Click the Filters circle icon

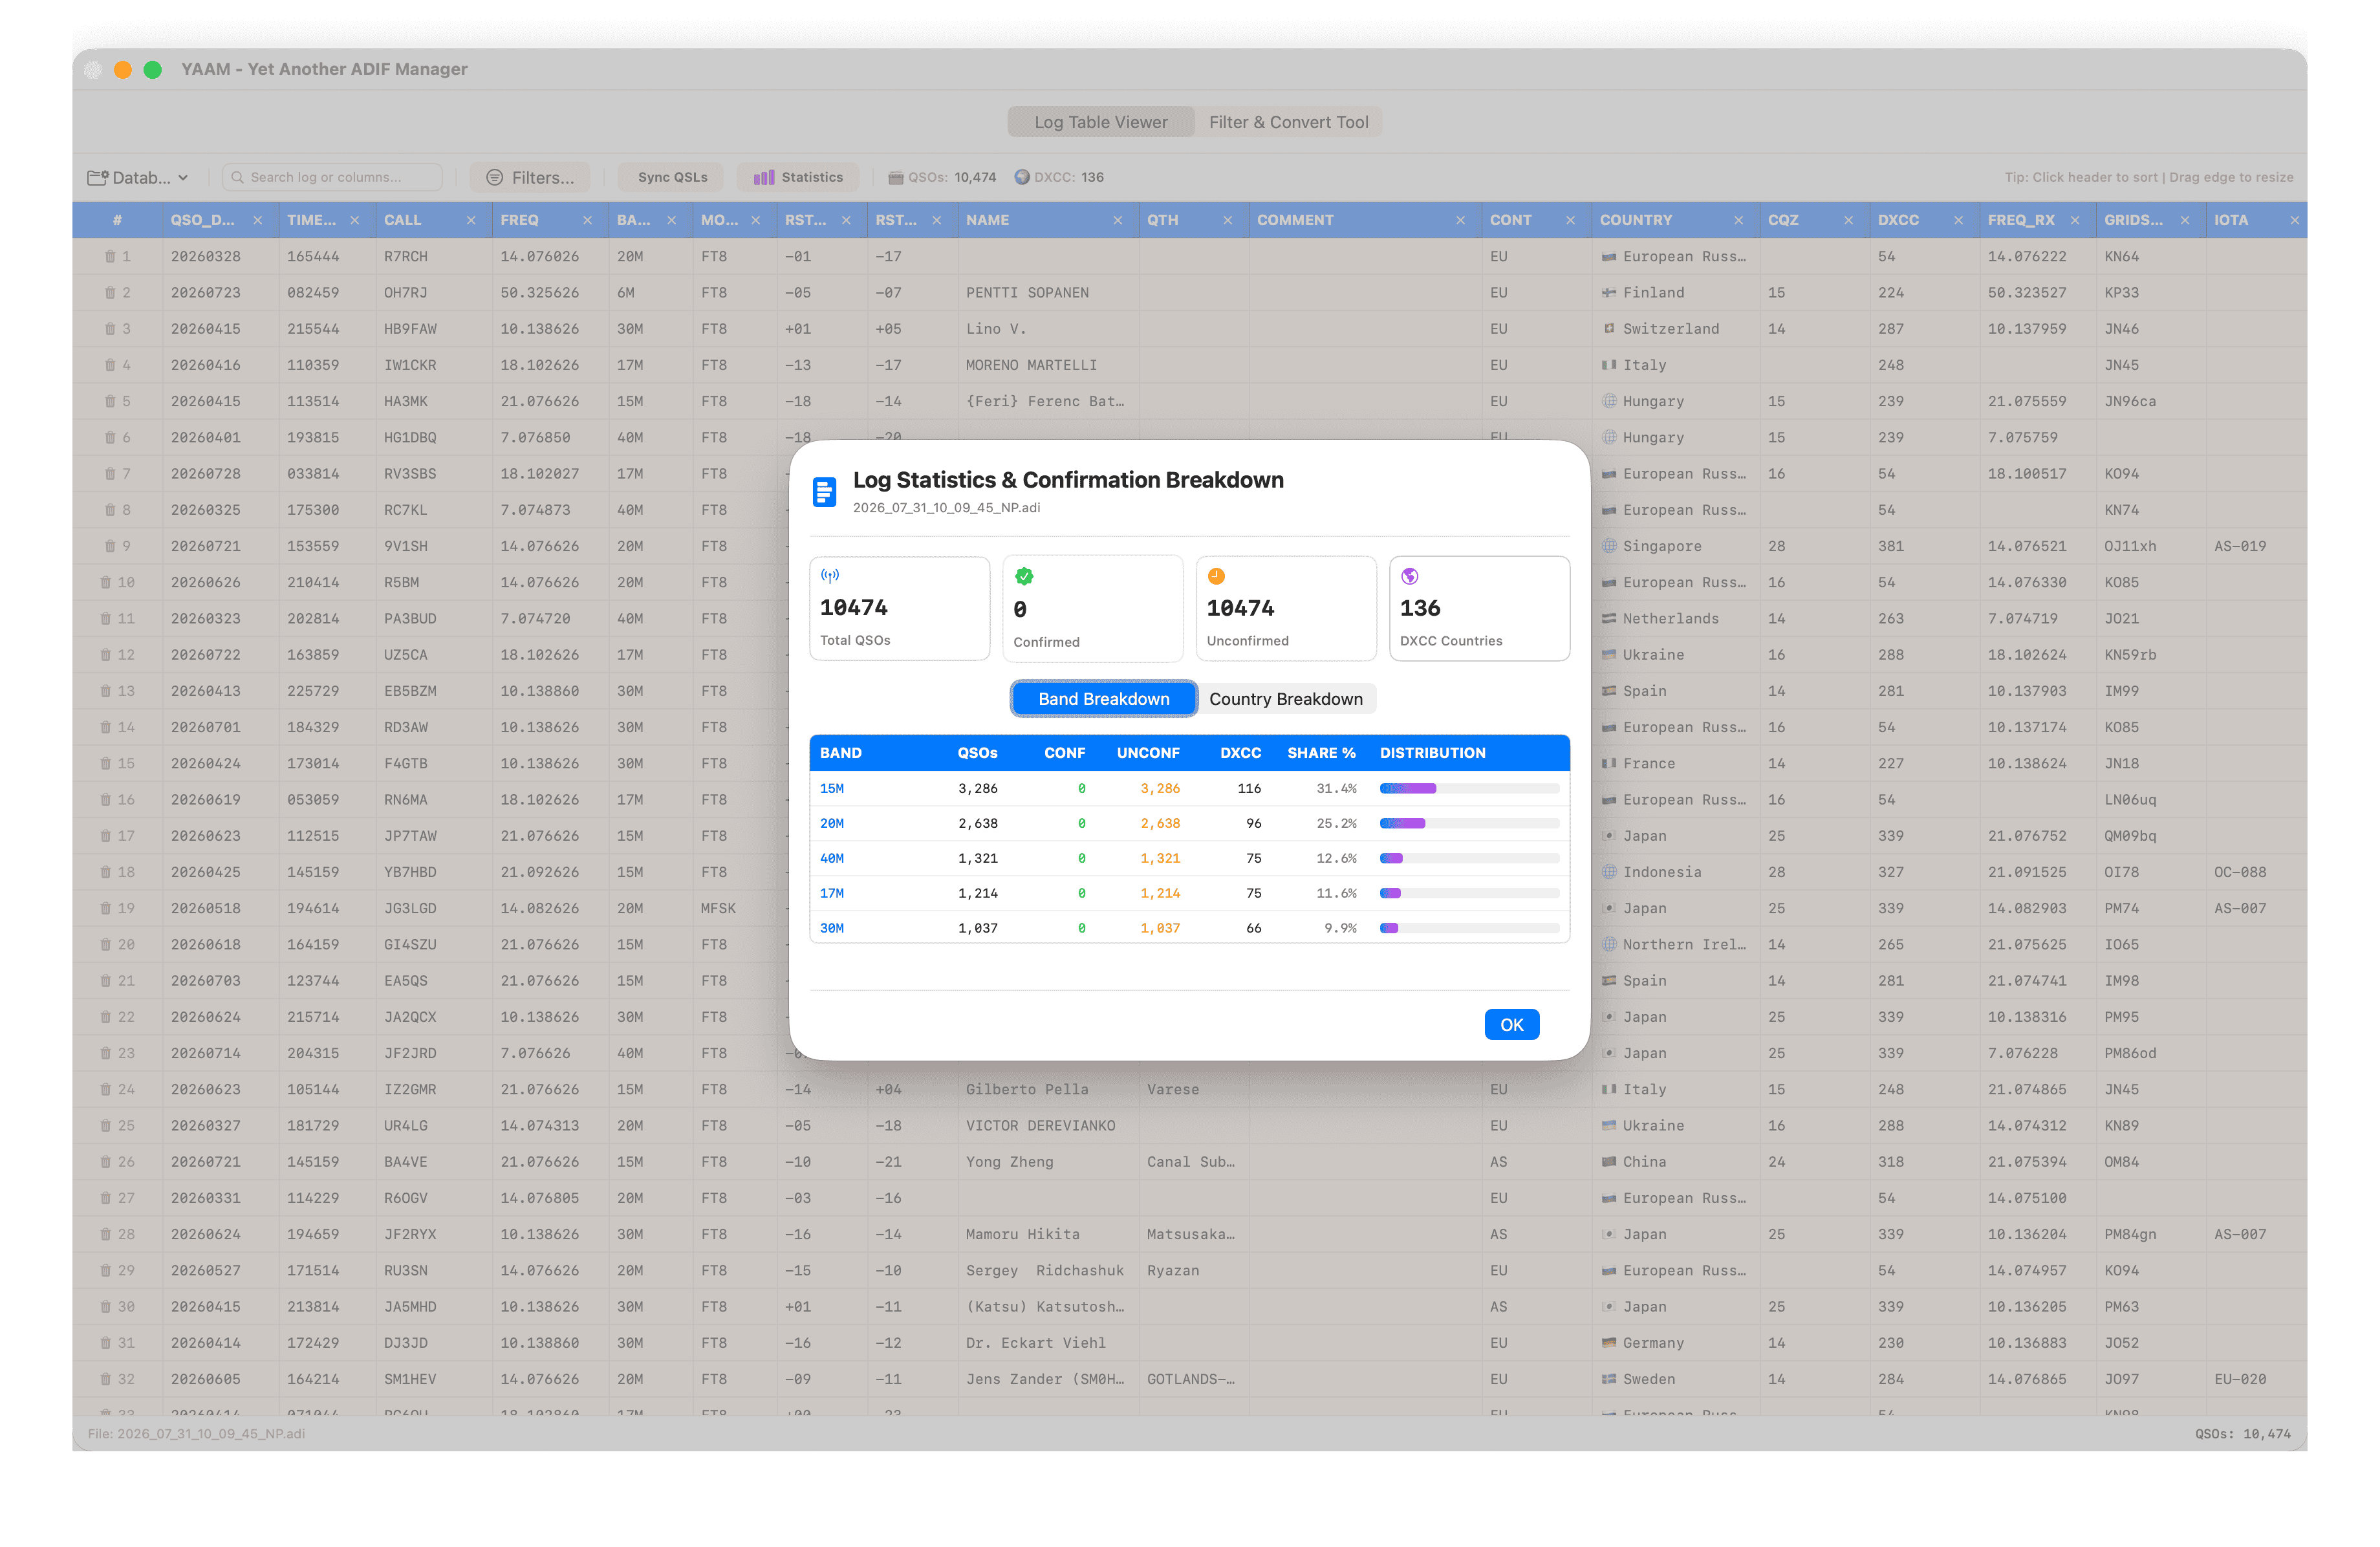tap(494, 177)
